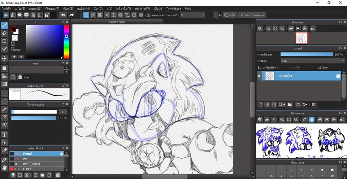Open the blending mode dropdown
347x179 pixels.
[x=313, y=60]
